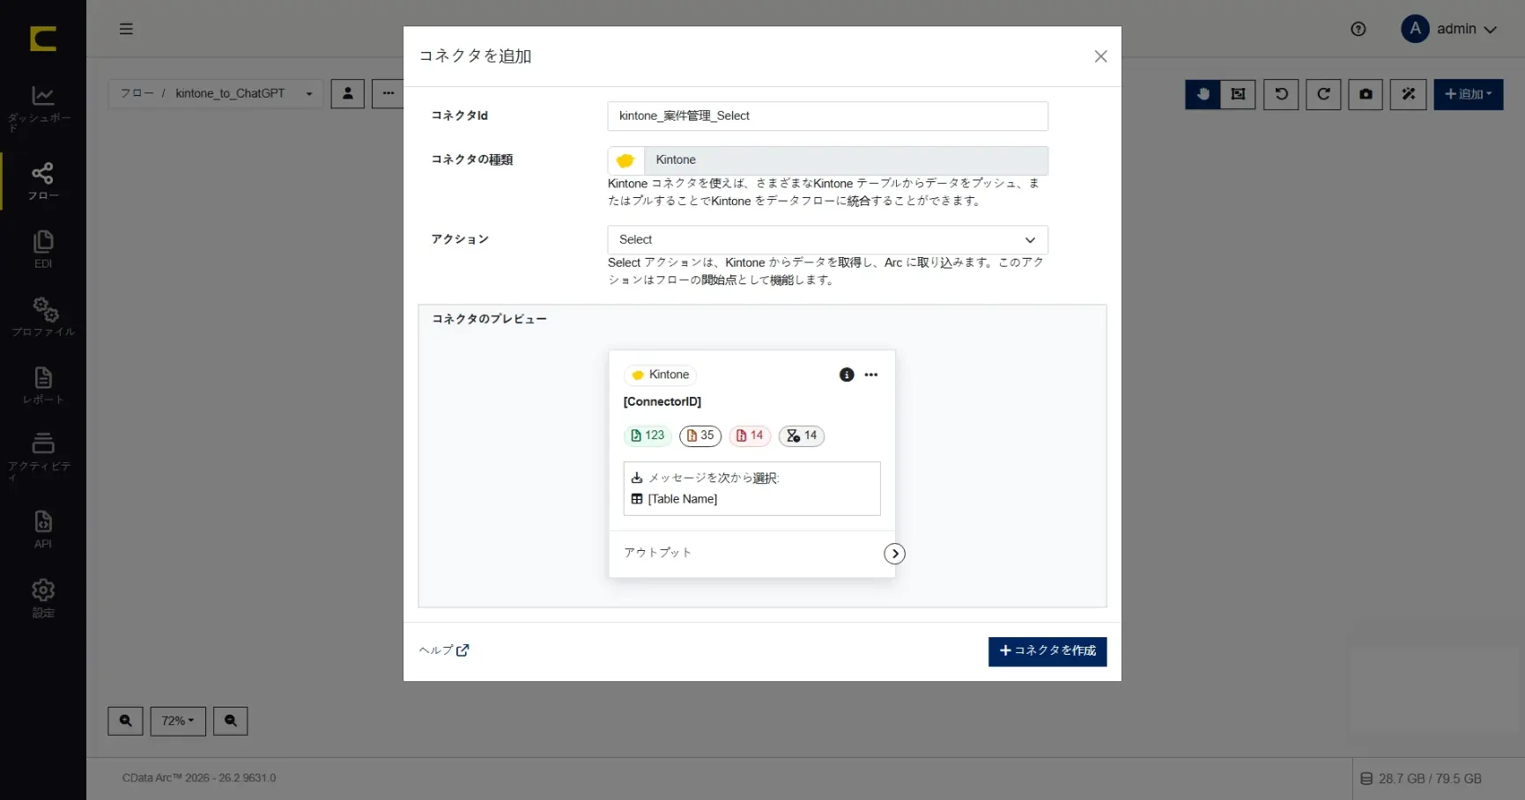1525x800 pixels.
Task: Open the preview card ellipsis menu
Action: click(x=871, y=375)
